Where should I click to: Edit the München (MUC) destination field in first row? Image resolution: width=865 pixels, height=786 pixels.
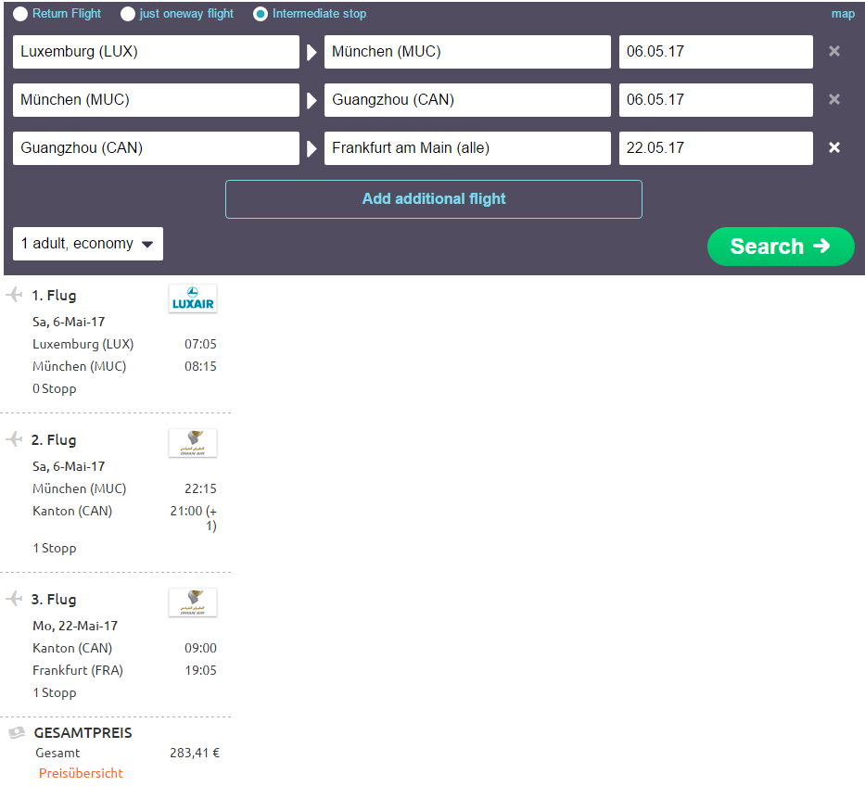(x=467, y=52)
